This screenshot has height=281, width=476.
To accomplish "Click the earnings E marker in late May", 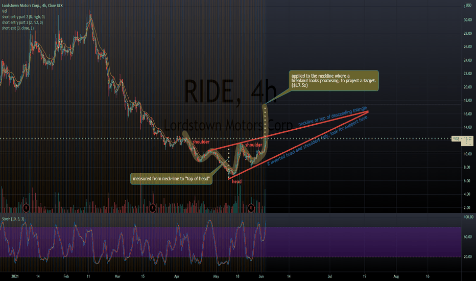I will tap(251, 208).
